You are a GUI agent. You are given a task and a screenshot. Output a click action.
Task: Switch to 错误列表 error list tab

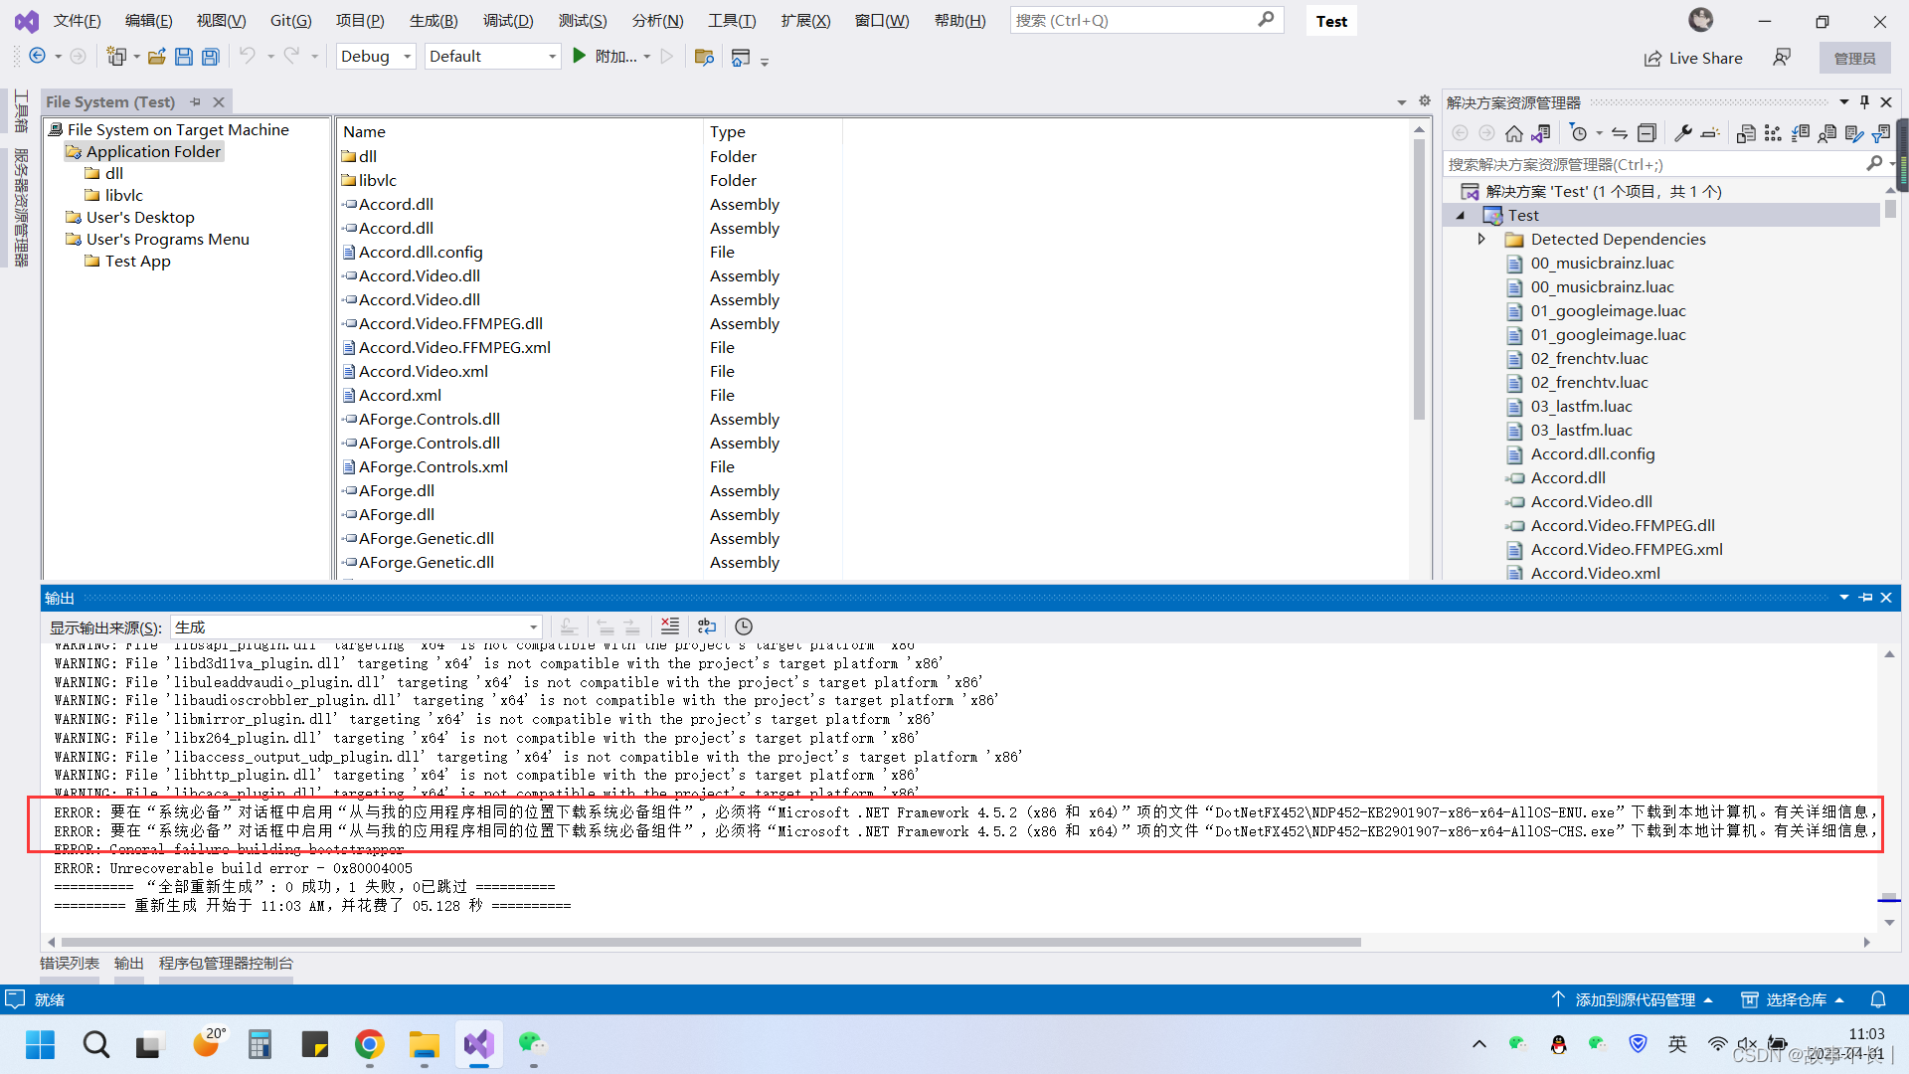[70, 963]
